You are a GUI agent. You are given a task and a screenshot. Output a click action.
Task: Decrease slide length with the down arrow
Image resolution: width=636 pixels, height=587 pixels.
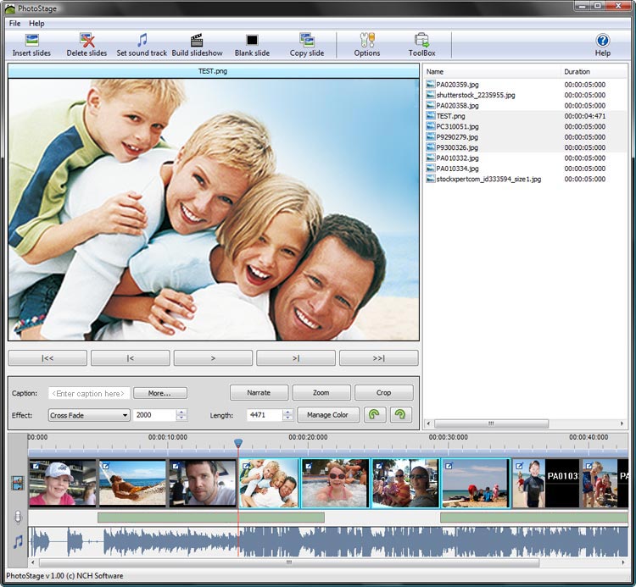[x=288, y=418]
